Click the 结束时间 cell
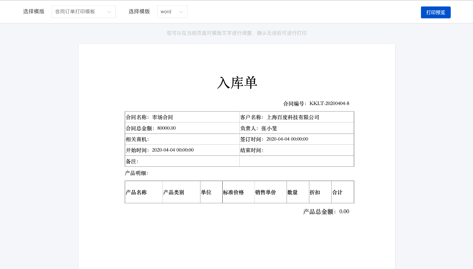The width and height of the screenshot is (473, 269). [297, 150]
